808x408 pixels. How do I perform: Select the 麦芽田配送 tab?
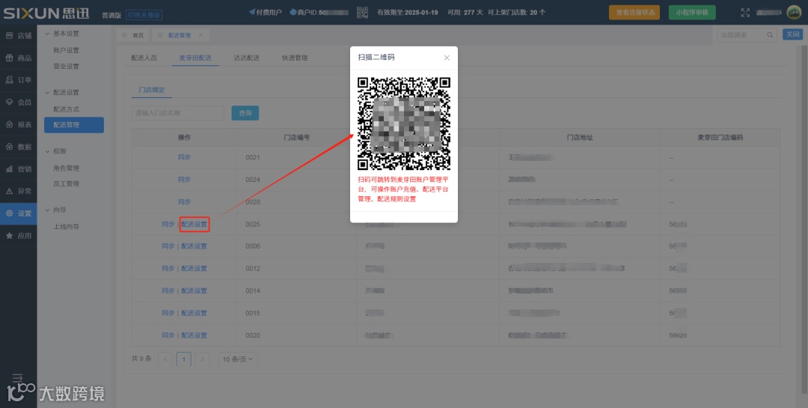(195, 58)
